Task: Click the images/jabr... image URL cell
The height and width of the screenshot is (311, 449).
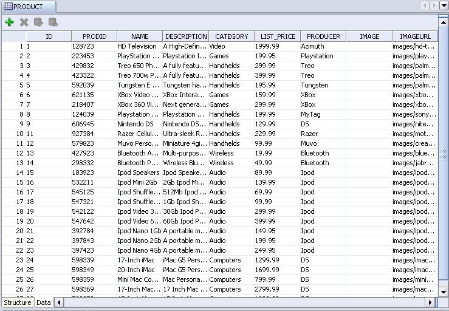Action: pyautogui.click(x=415, y=163)
